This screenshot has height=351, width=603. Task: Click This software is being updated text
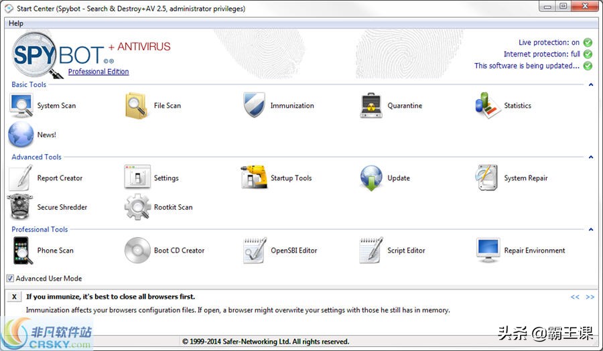click(x=527, y=66)
